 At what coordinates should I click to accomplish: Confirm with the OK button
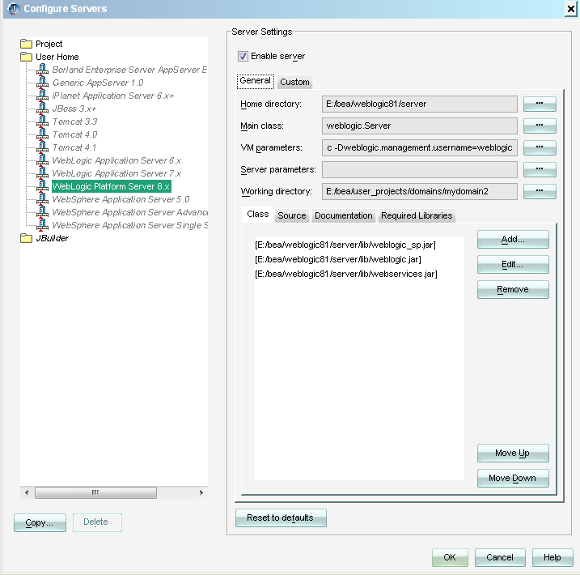(x=450, y=558)
